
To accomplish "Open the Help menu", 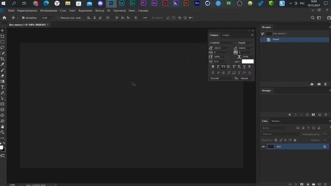I will click(143, 10).
